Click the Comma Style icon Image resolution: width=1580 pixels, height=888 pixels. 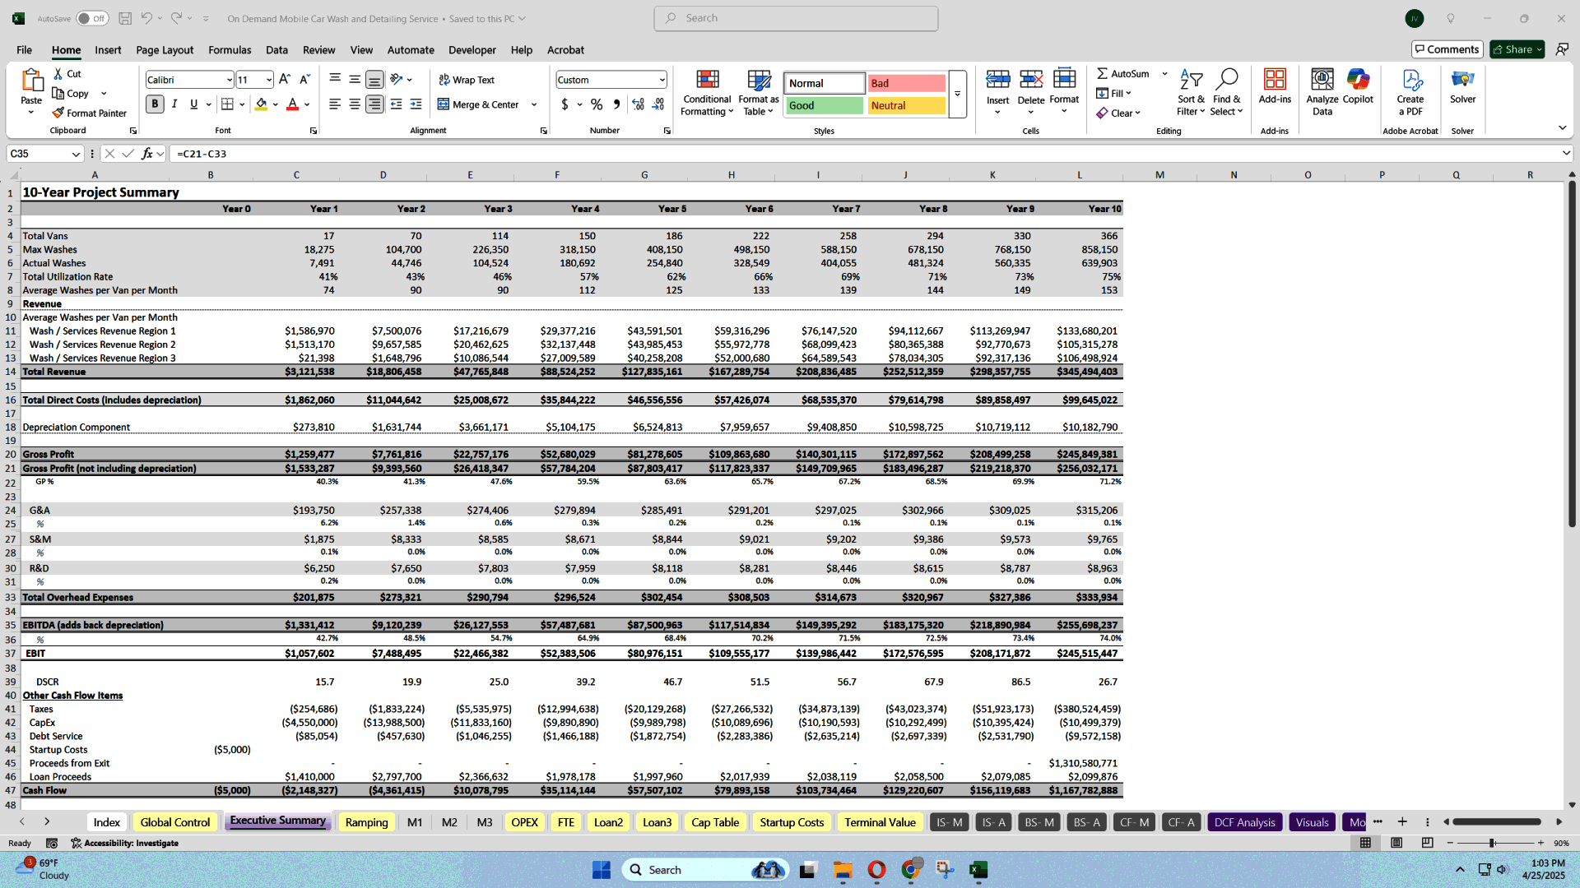coord(616,104)
